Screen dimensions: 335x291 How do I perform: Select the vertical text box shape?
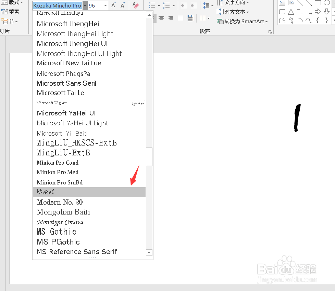pos(291,2)
